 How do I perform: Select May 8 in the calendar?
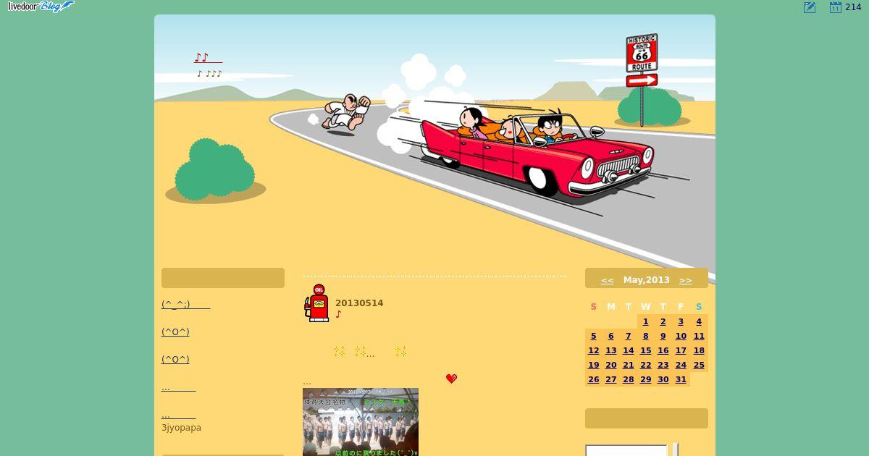click(646, 336)
